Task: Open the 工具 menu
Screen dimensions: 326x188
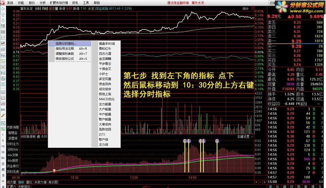Action: click(86, 3)
